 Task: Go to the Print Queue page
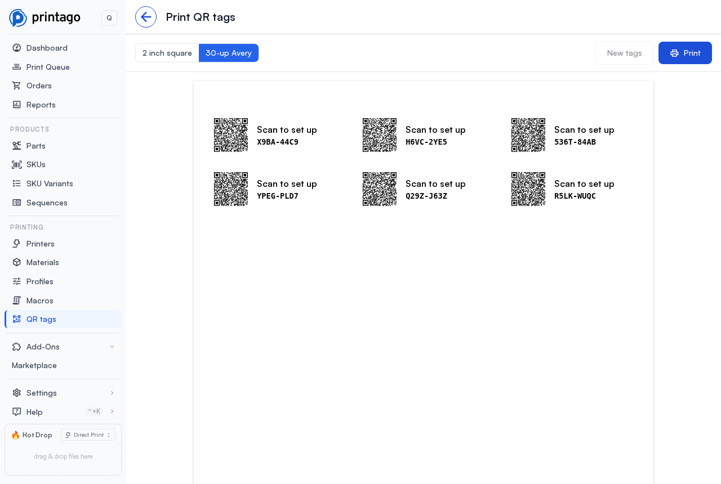63,67
